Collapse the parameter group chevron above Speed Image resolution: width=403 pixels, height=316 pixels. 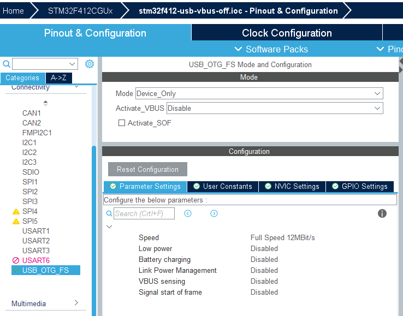point(110,226)
